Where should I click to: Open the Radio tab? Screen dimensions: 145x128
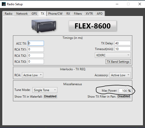(x=8, y=14)
